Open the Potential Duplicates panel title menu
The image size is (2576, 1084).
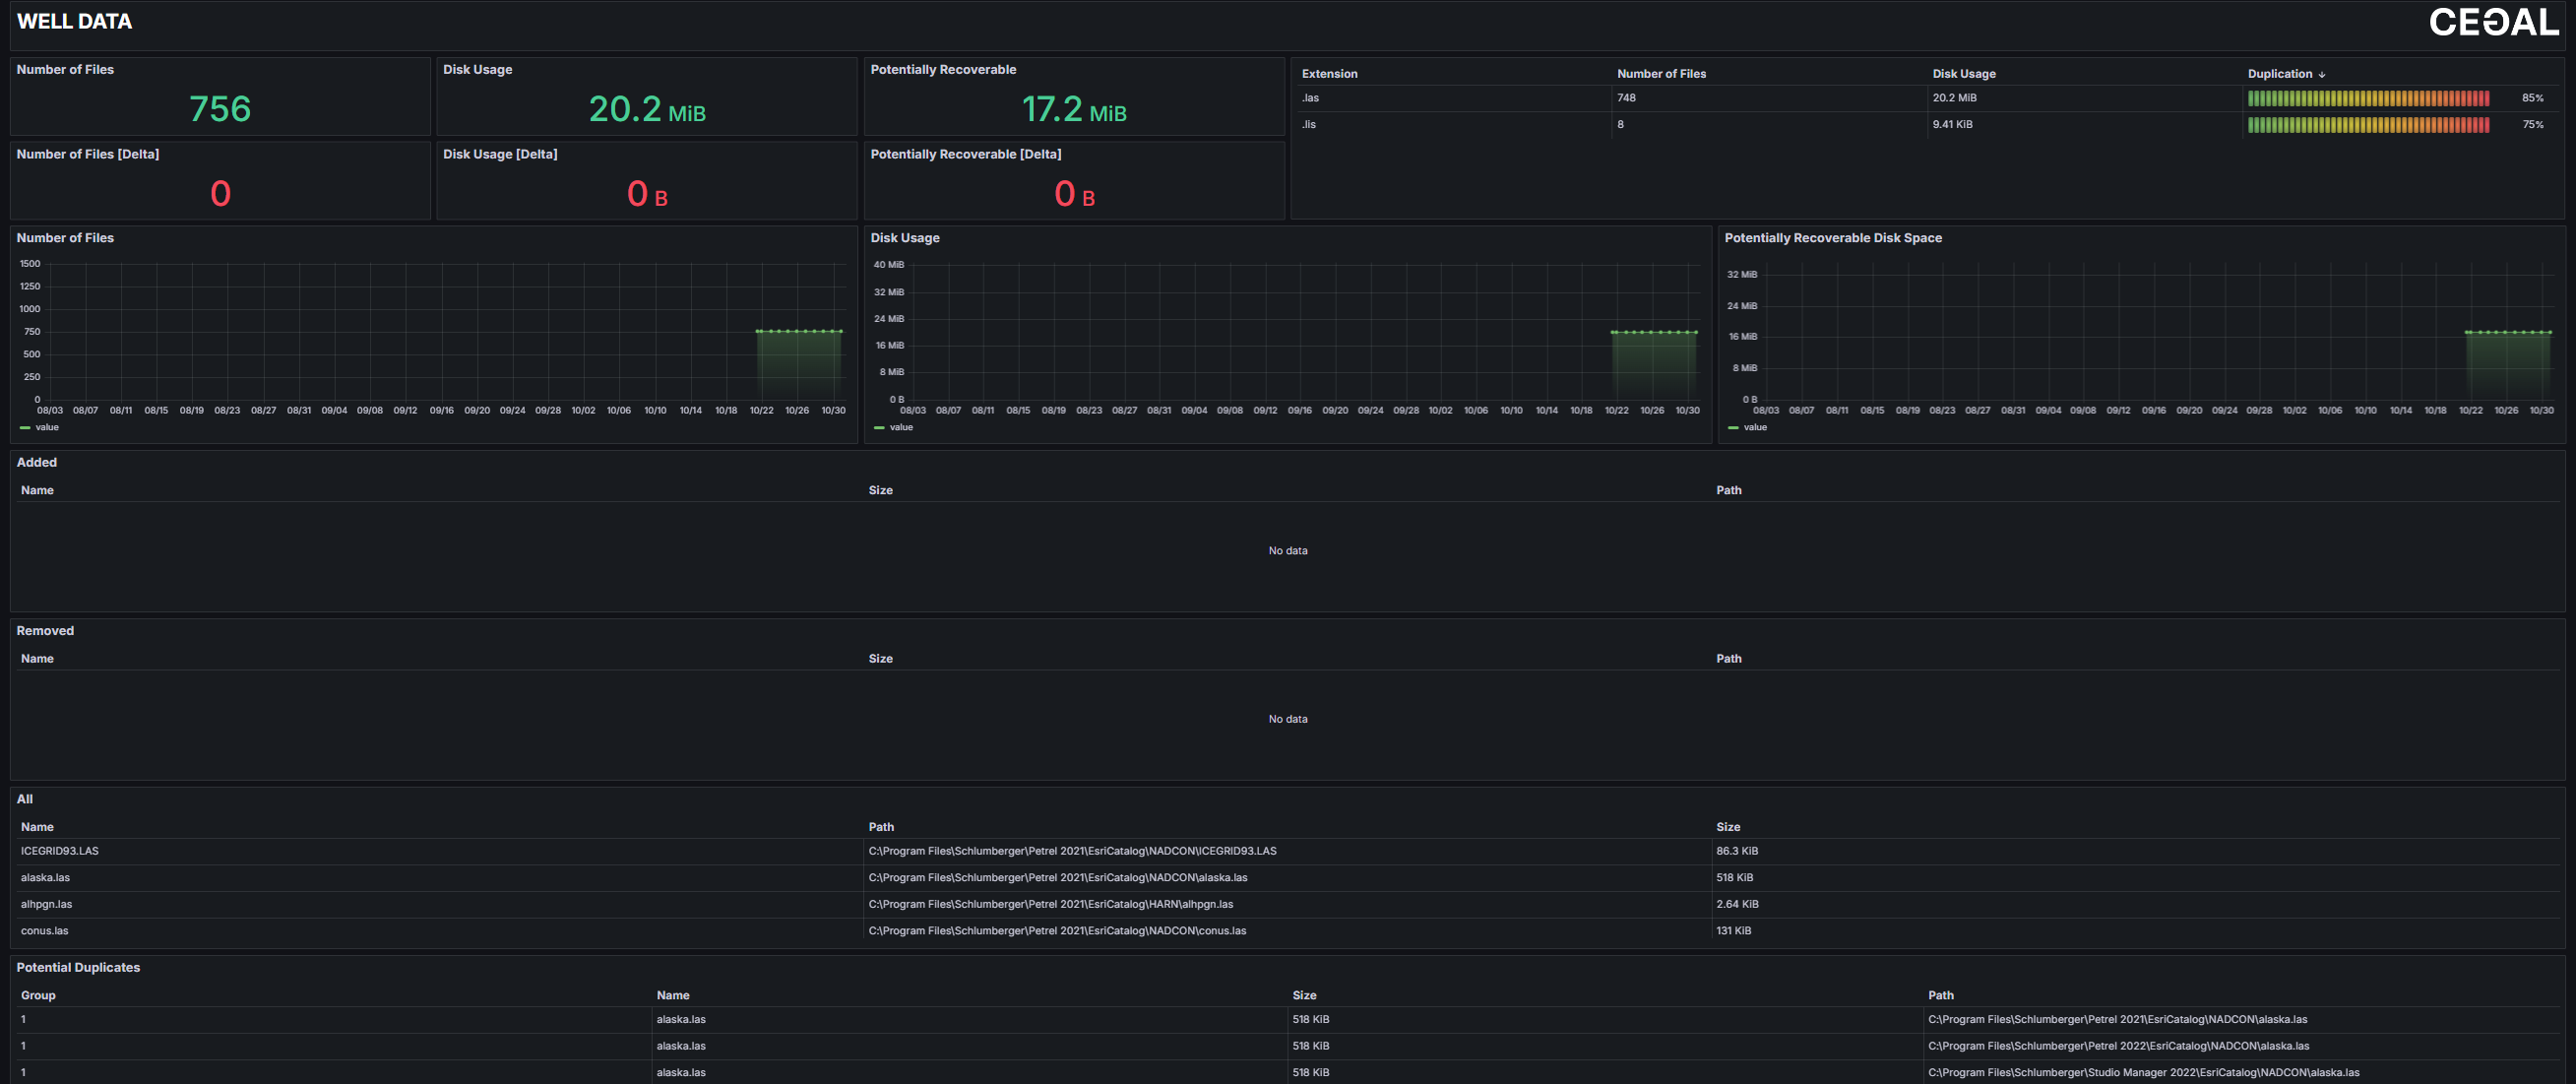(78, 967)
